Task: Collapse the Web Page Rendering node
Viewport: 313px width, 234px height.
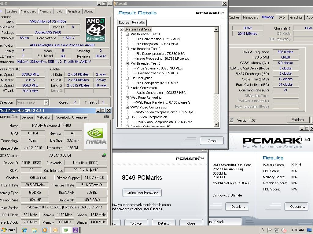Action: 127,97
